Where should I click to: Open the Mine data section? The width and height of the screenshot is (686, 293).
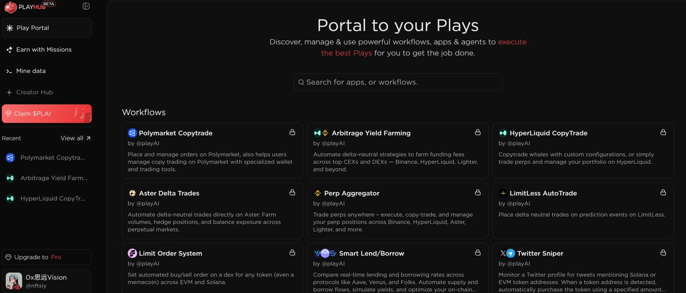click(x=30, y=71)
